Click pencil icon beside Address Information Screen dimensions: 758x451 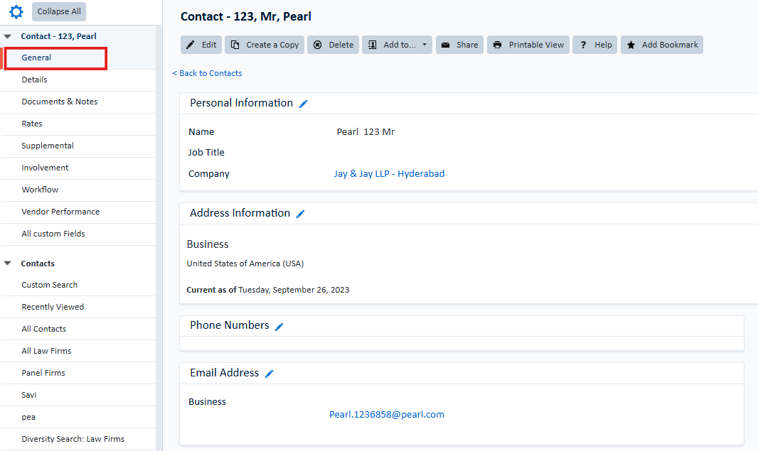[301, 214]
